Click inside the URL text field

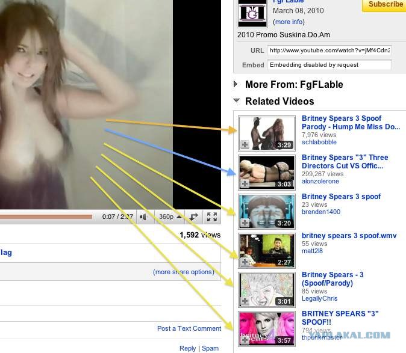pos(329,51)
